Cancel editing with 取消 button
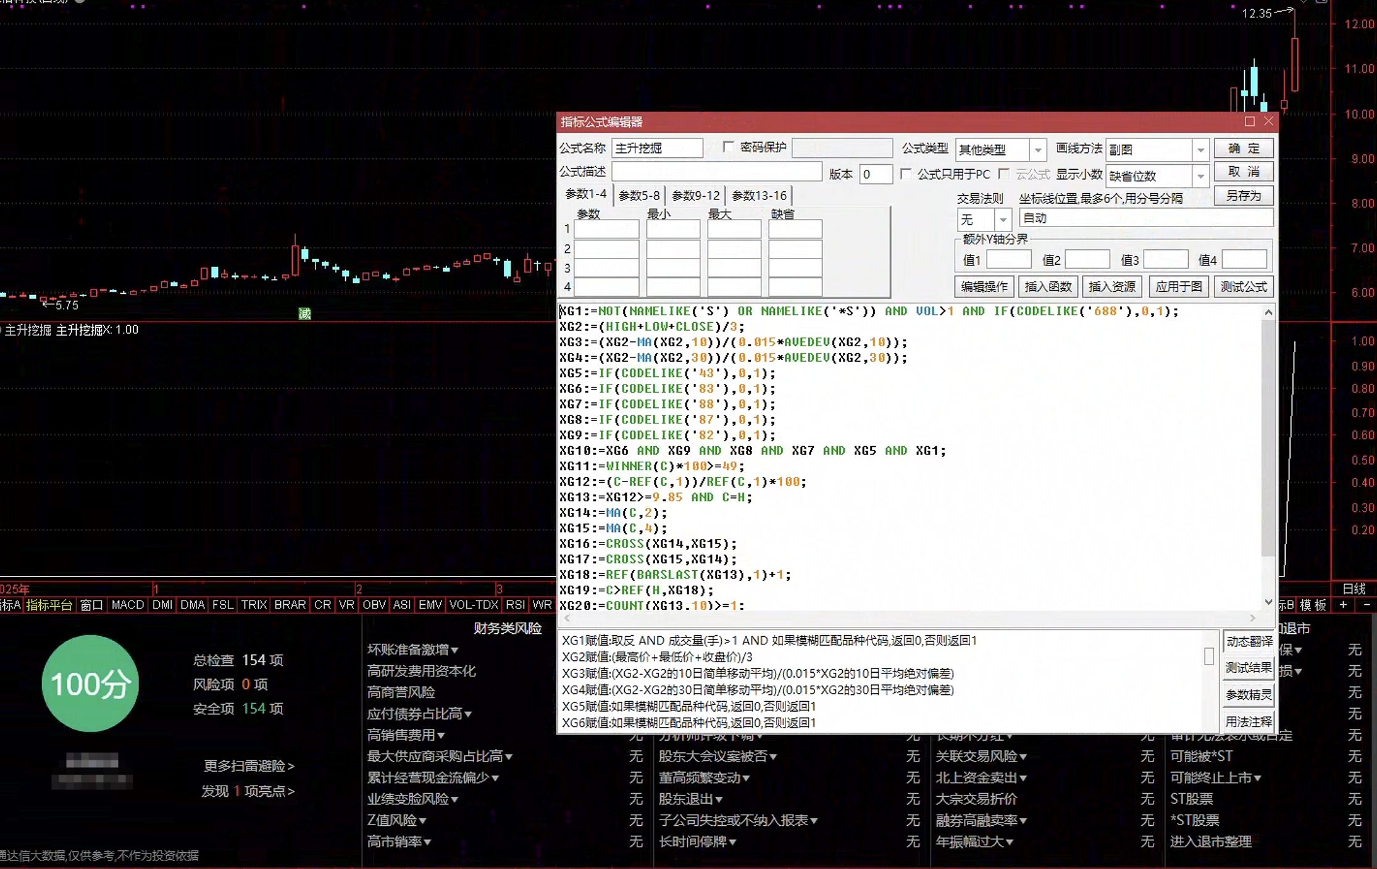 [x=1243, y=172]
